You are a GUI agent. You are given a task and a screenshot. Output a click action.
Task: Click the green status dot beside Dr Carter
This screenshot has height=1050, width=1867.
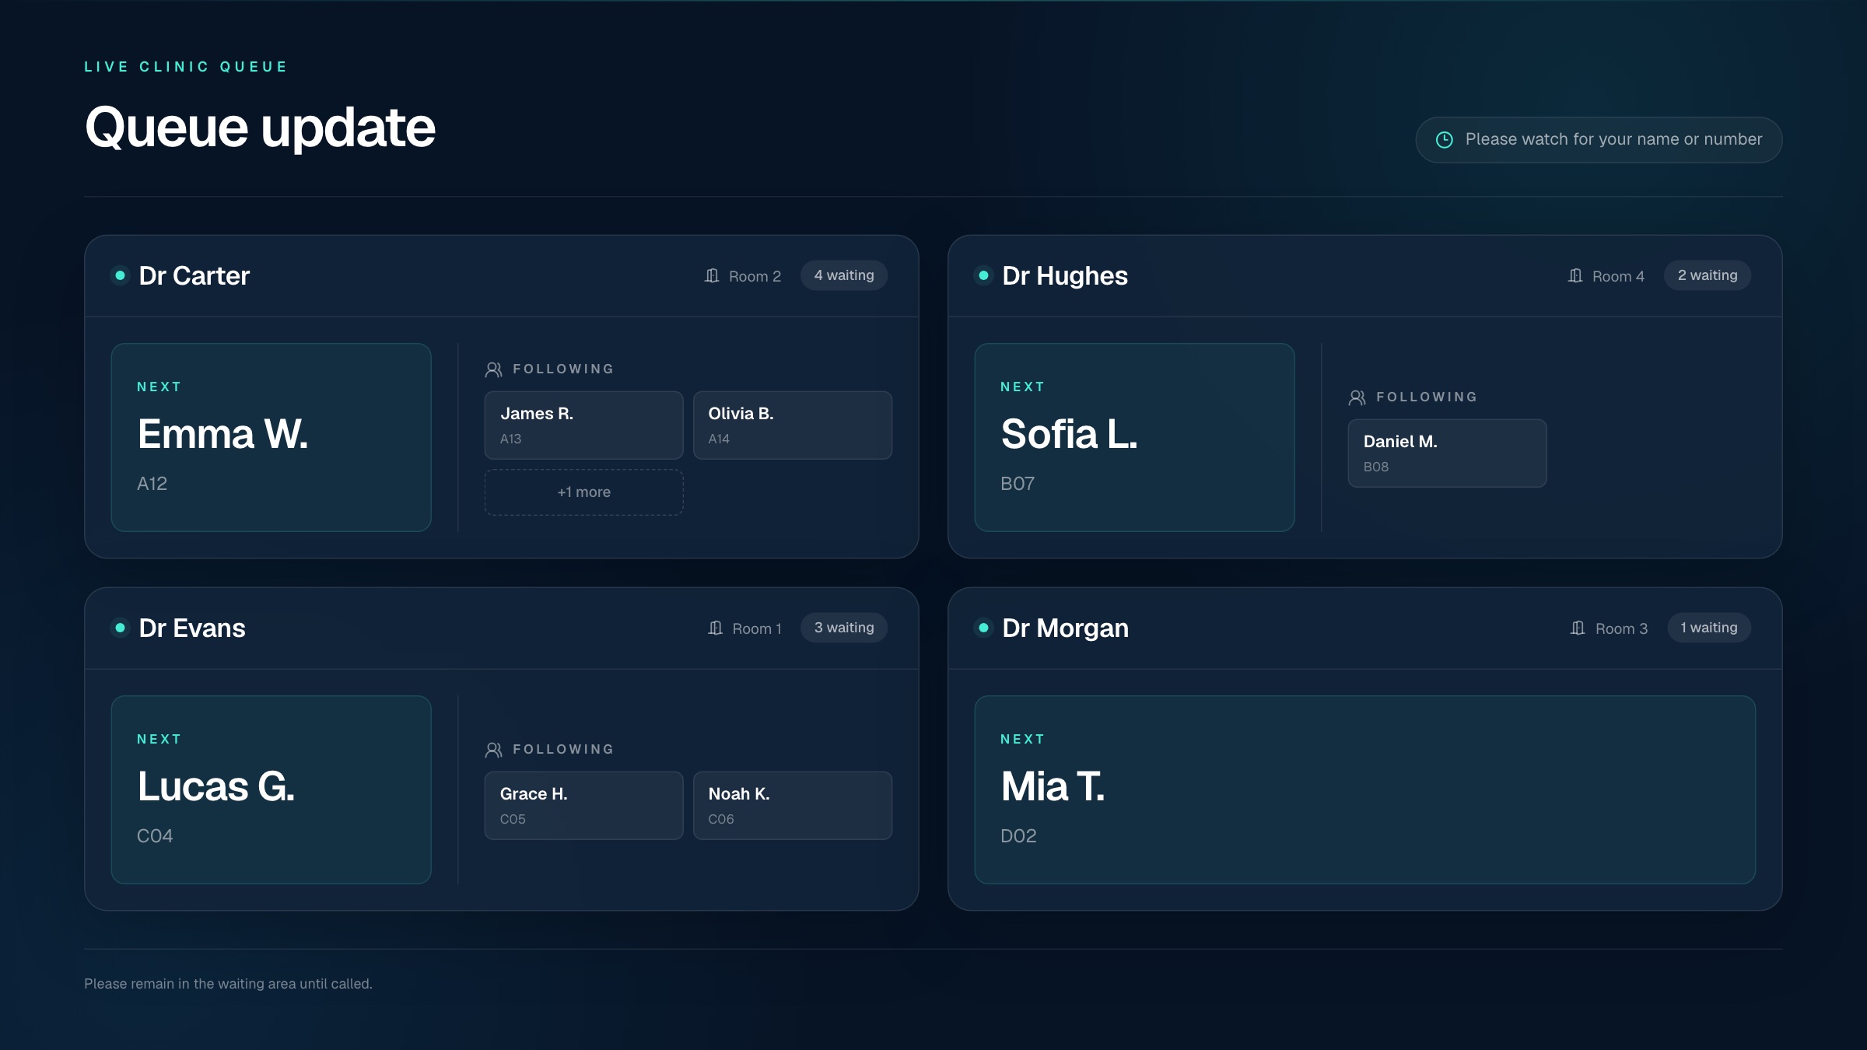click(x=120, y=275)
